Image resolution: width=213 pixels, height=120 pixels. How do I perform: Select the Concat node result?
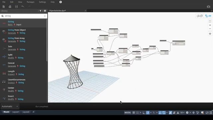(x=23, y=65)
